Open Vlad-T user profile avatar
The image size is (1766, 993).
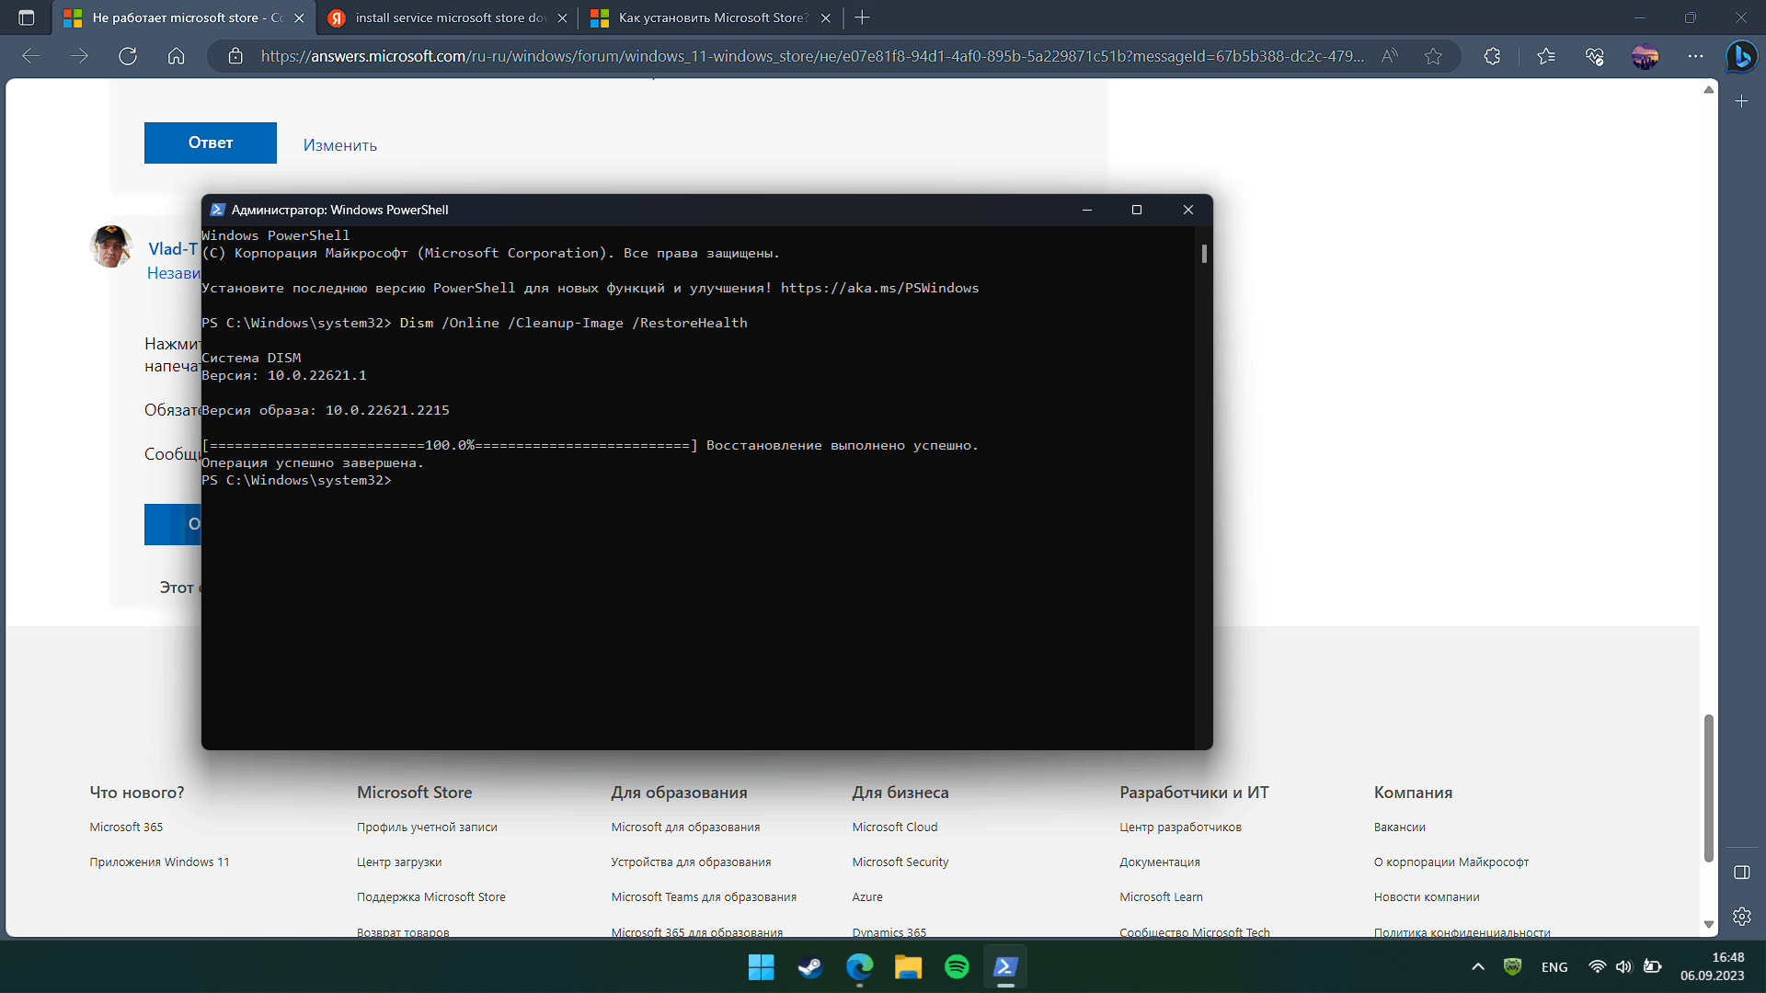click(x=111, y=246)
